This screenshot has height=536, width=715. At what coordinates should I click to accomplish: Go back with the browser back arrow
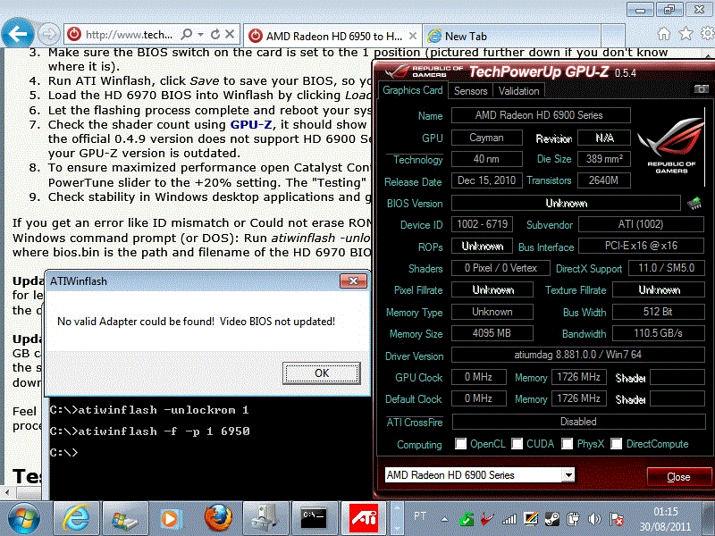tap(18, 33)
